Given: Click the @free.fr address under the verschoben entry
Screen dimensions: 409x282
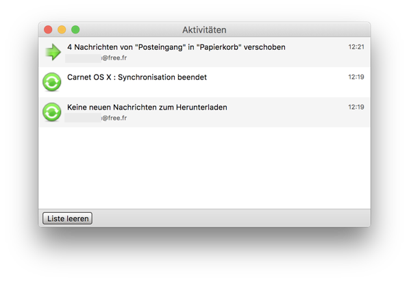Looking at the screenshot, I should click(114, 58).
